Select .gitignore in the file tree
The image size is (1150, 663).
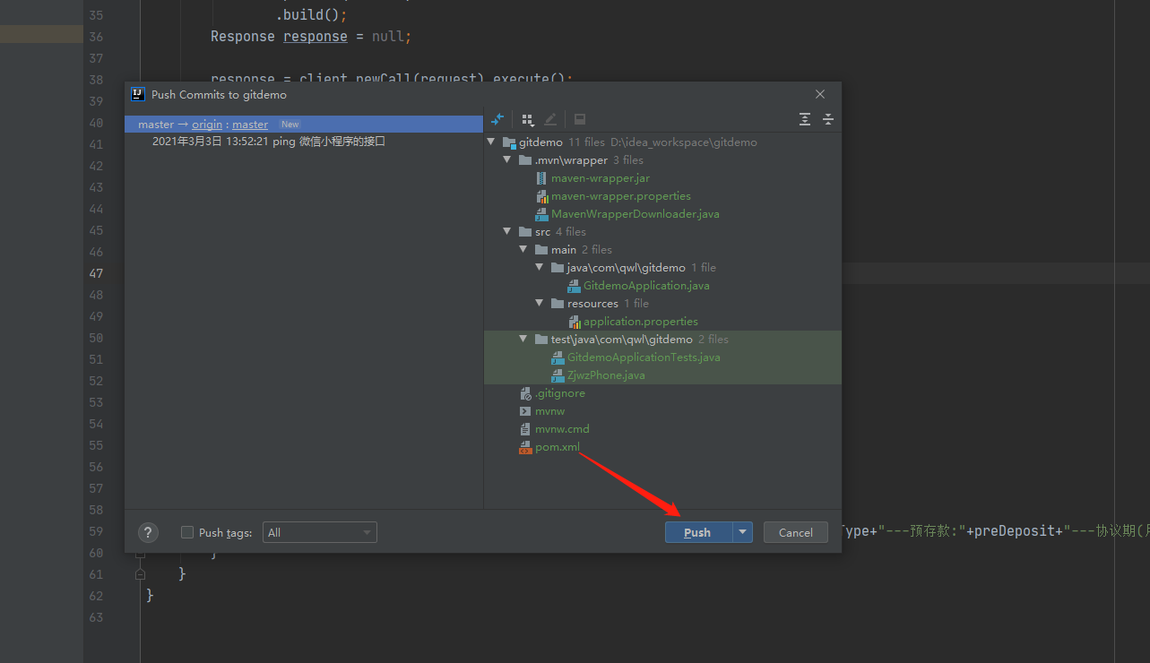[x=560, y=393]
